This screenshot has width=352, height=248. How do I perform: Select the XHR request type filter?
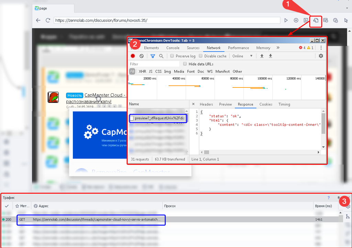[x=142, y=71]
